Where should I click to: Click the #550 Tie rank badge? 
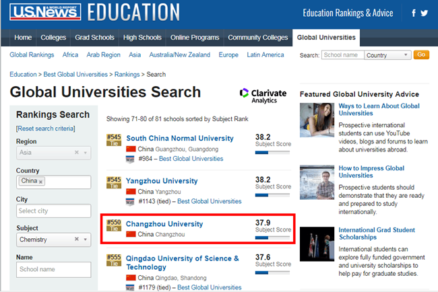tap(113, 224)
